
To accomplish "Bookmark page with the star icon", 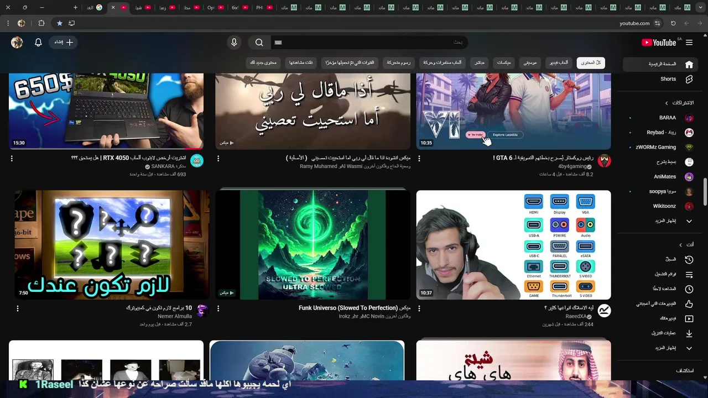I will 59,23.
